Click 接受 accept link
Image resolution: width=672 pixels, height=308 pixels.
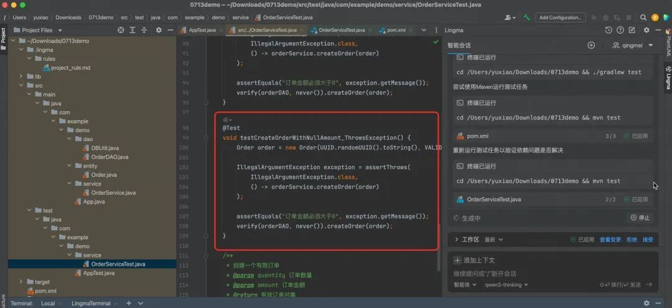pos(648,240)
